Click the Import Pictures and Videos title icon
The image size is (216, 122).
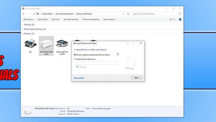pyautogui.click(x=74, y=43)
